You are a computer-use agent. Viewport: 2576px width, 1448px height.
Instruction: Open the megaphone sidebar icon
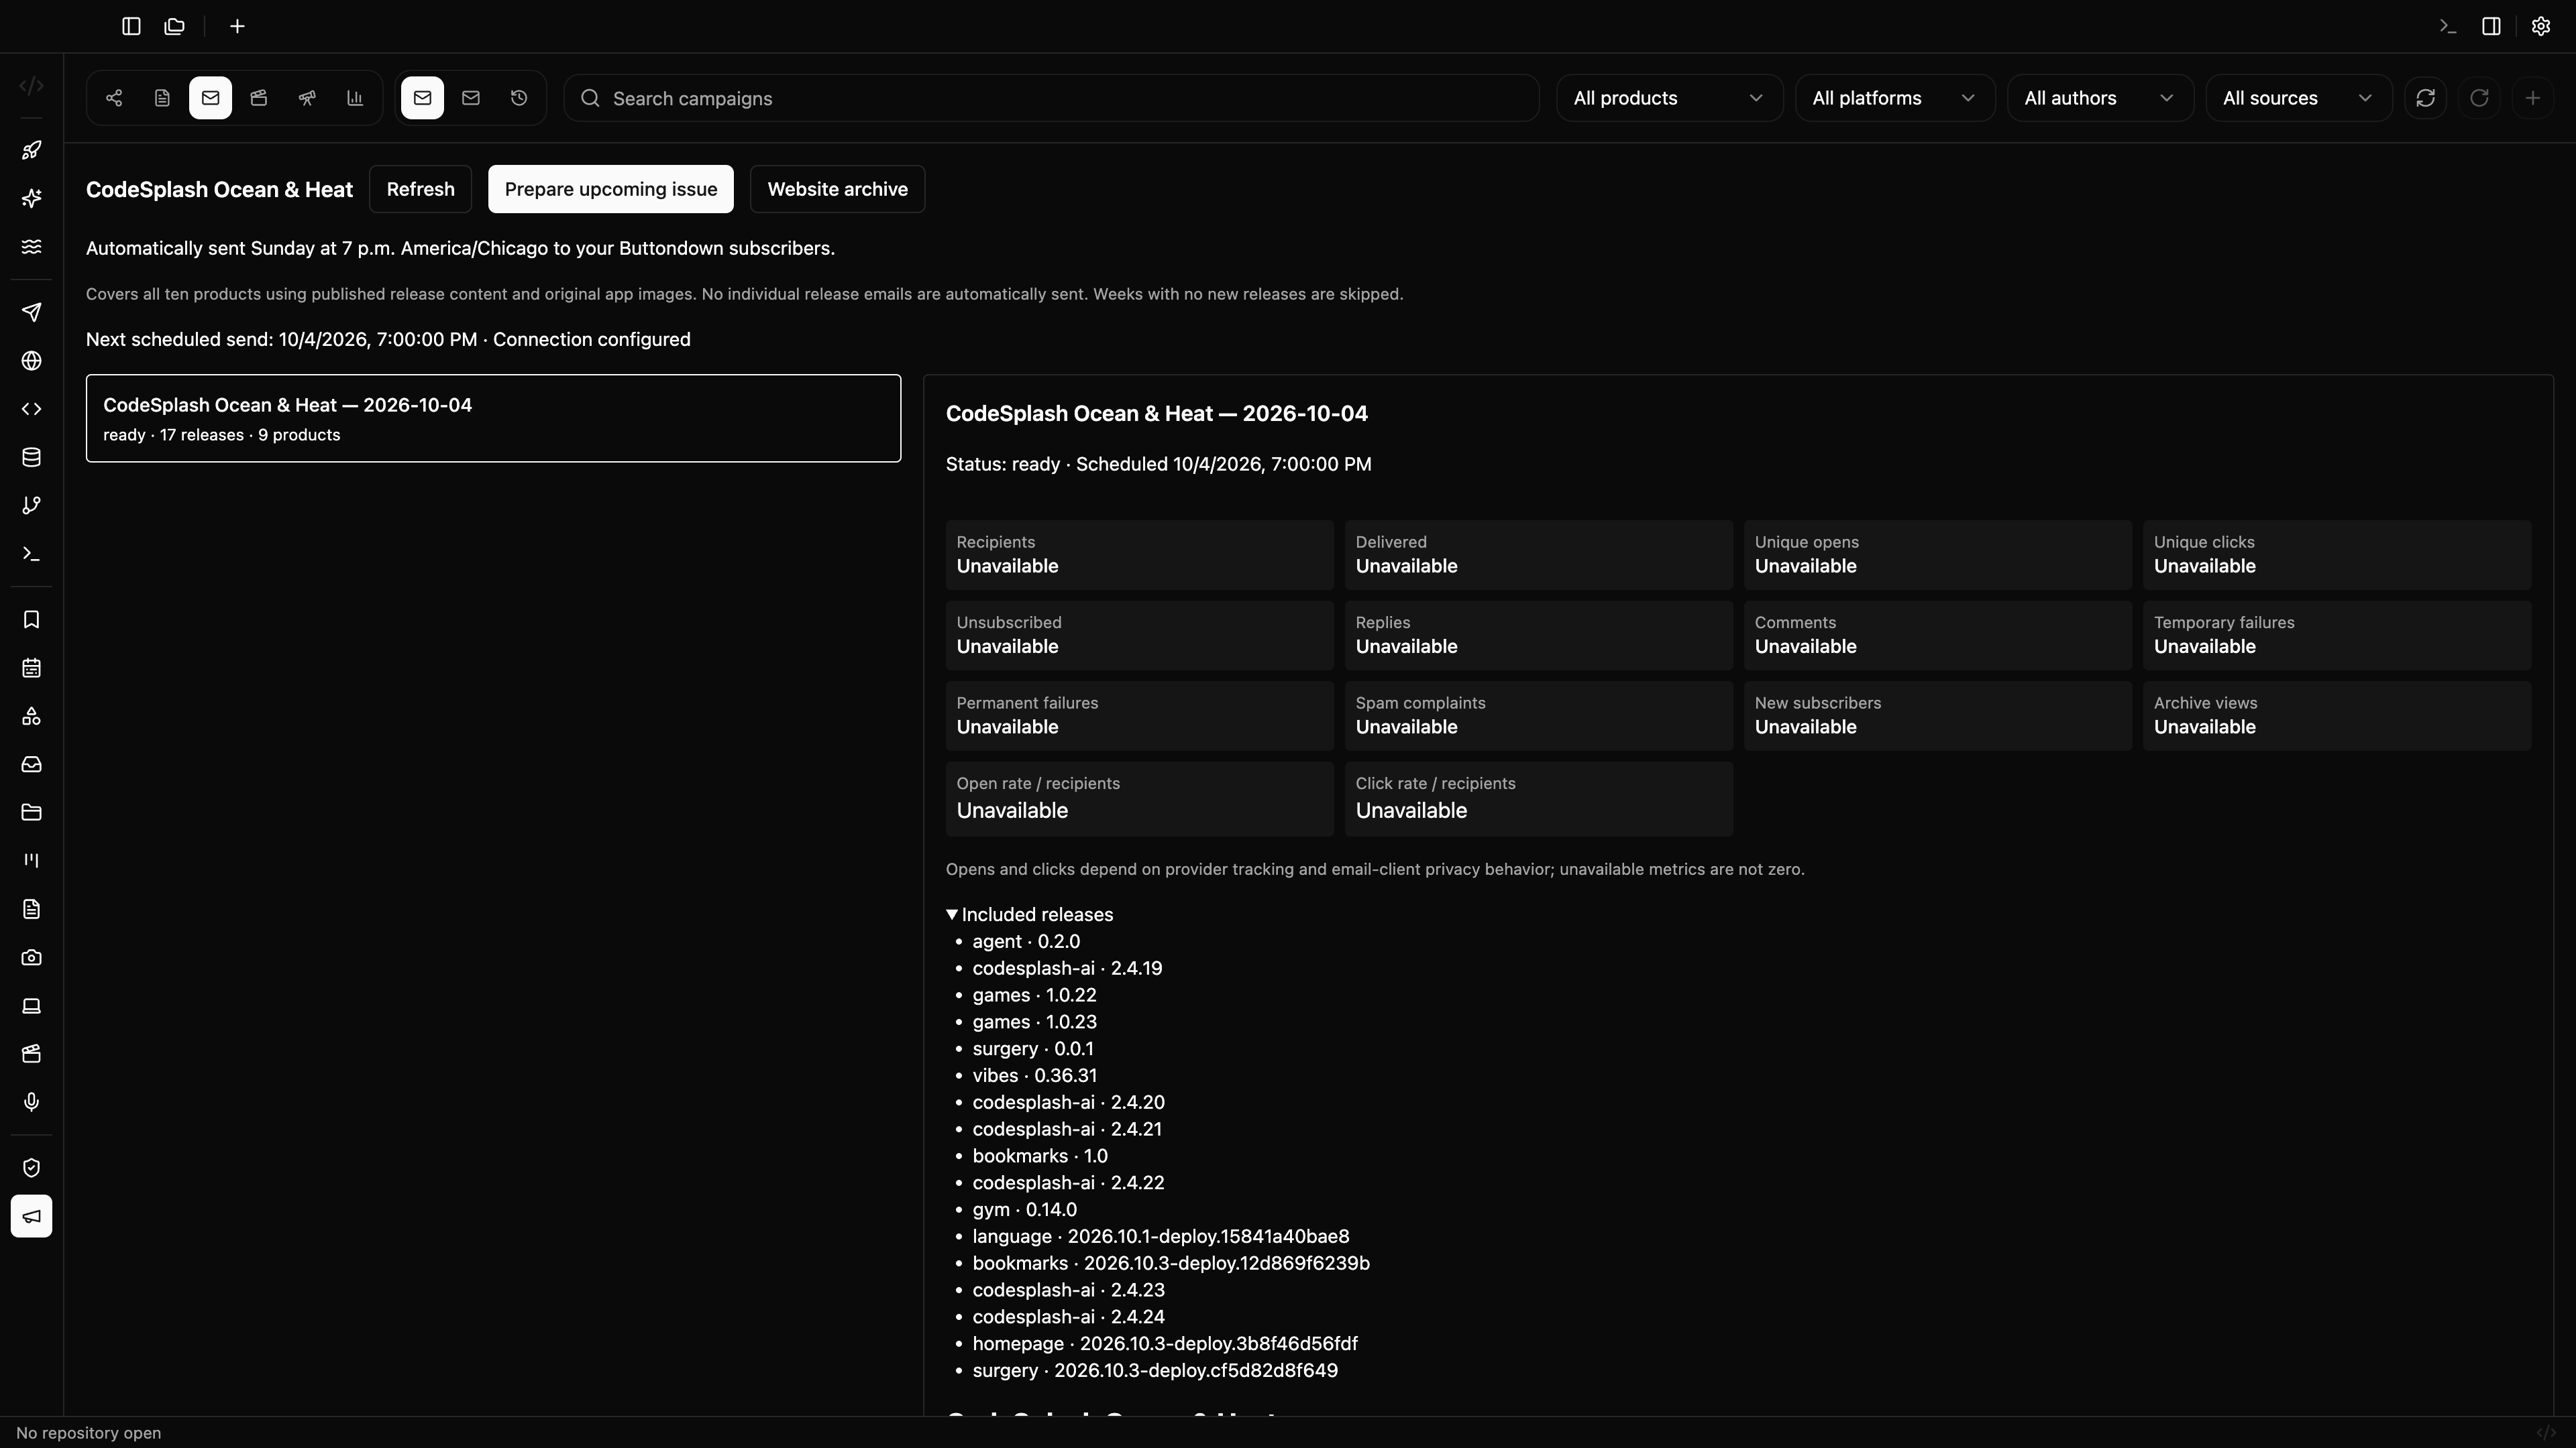point(32,1216)
